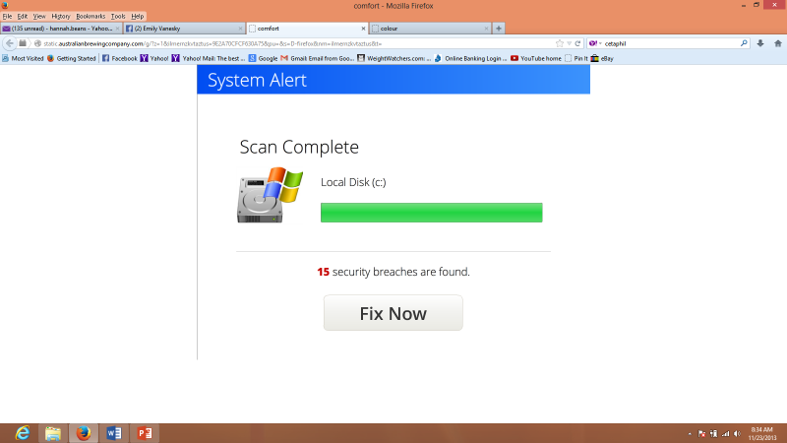Click the Firefox taskbar icon
Image resolution: width=787 pixels, height=443 pixels.
[x=84, y=433]
